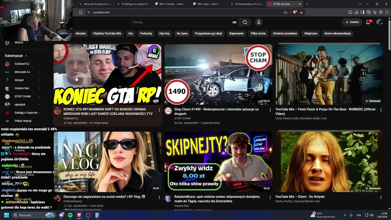Open more options for Fenix Flexin mix
391x220 pixels.
[x=381, y=110]
